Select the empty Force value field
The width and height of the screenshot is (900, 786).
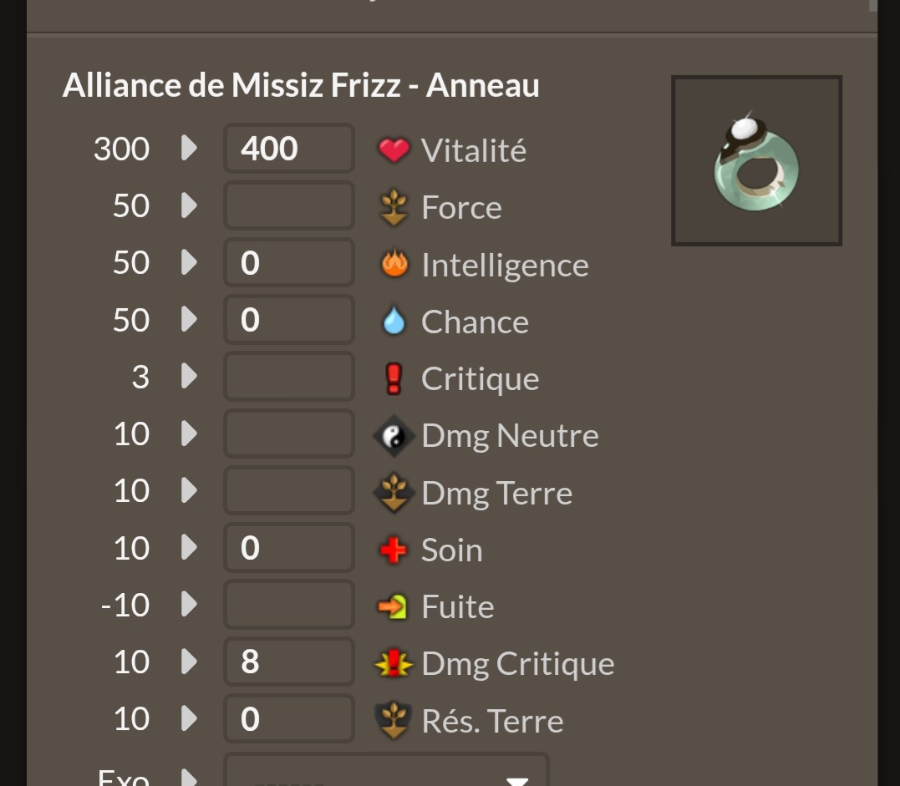pos(288,205)
